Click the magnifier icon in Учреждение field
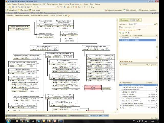Viewport: 164px width, 123px height. tap(157, 24)
